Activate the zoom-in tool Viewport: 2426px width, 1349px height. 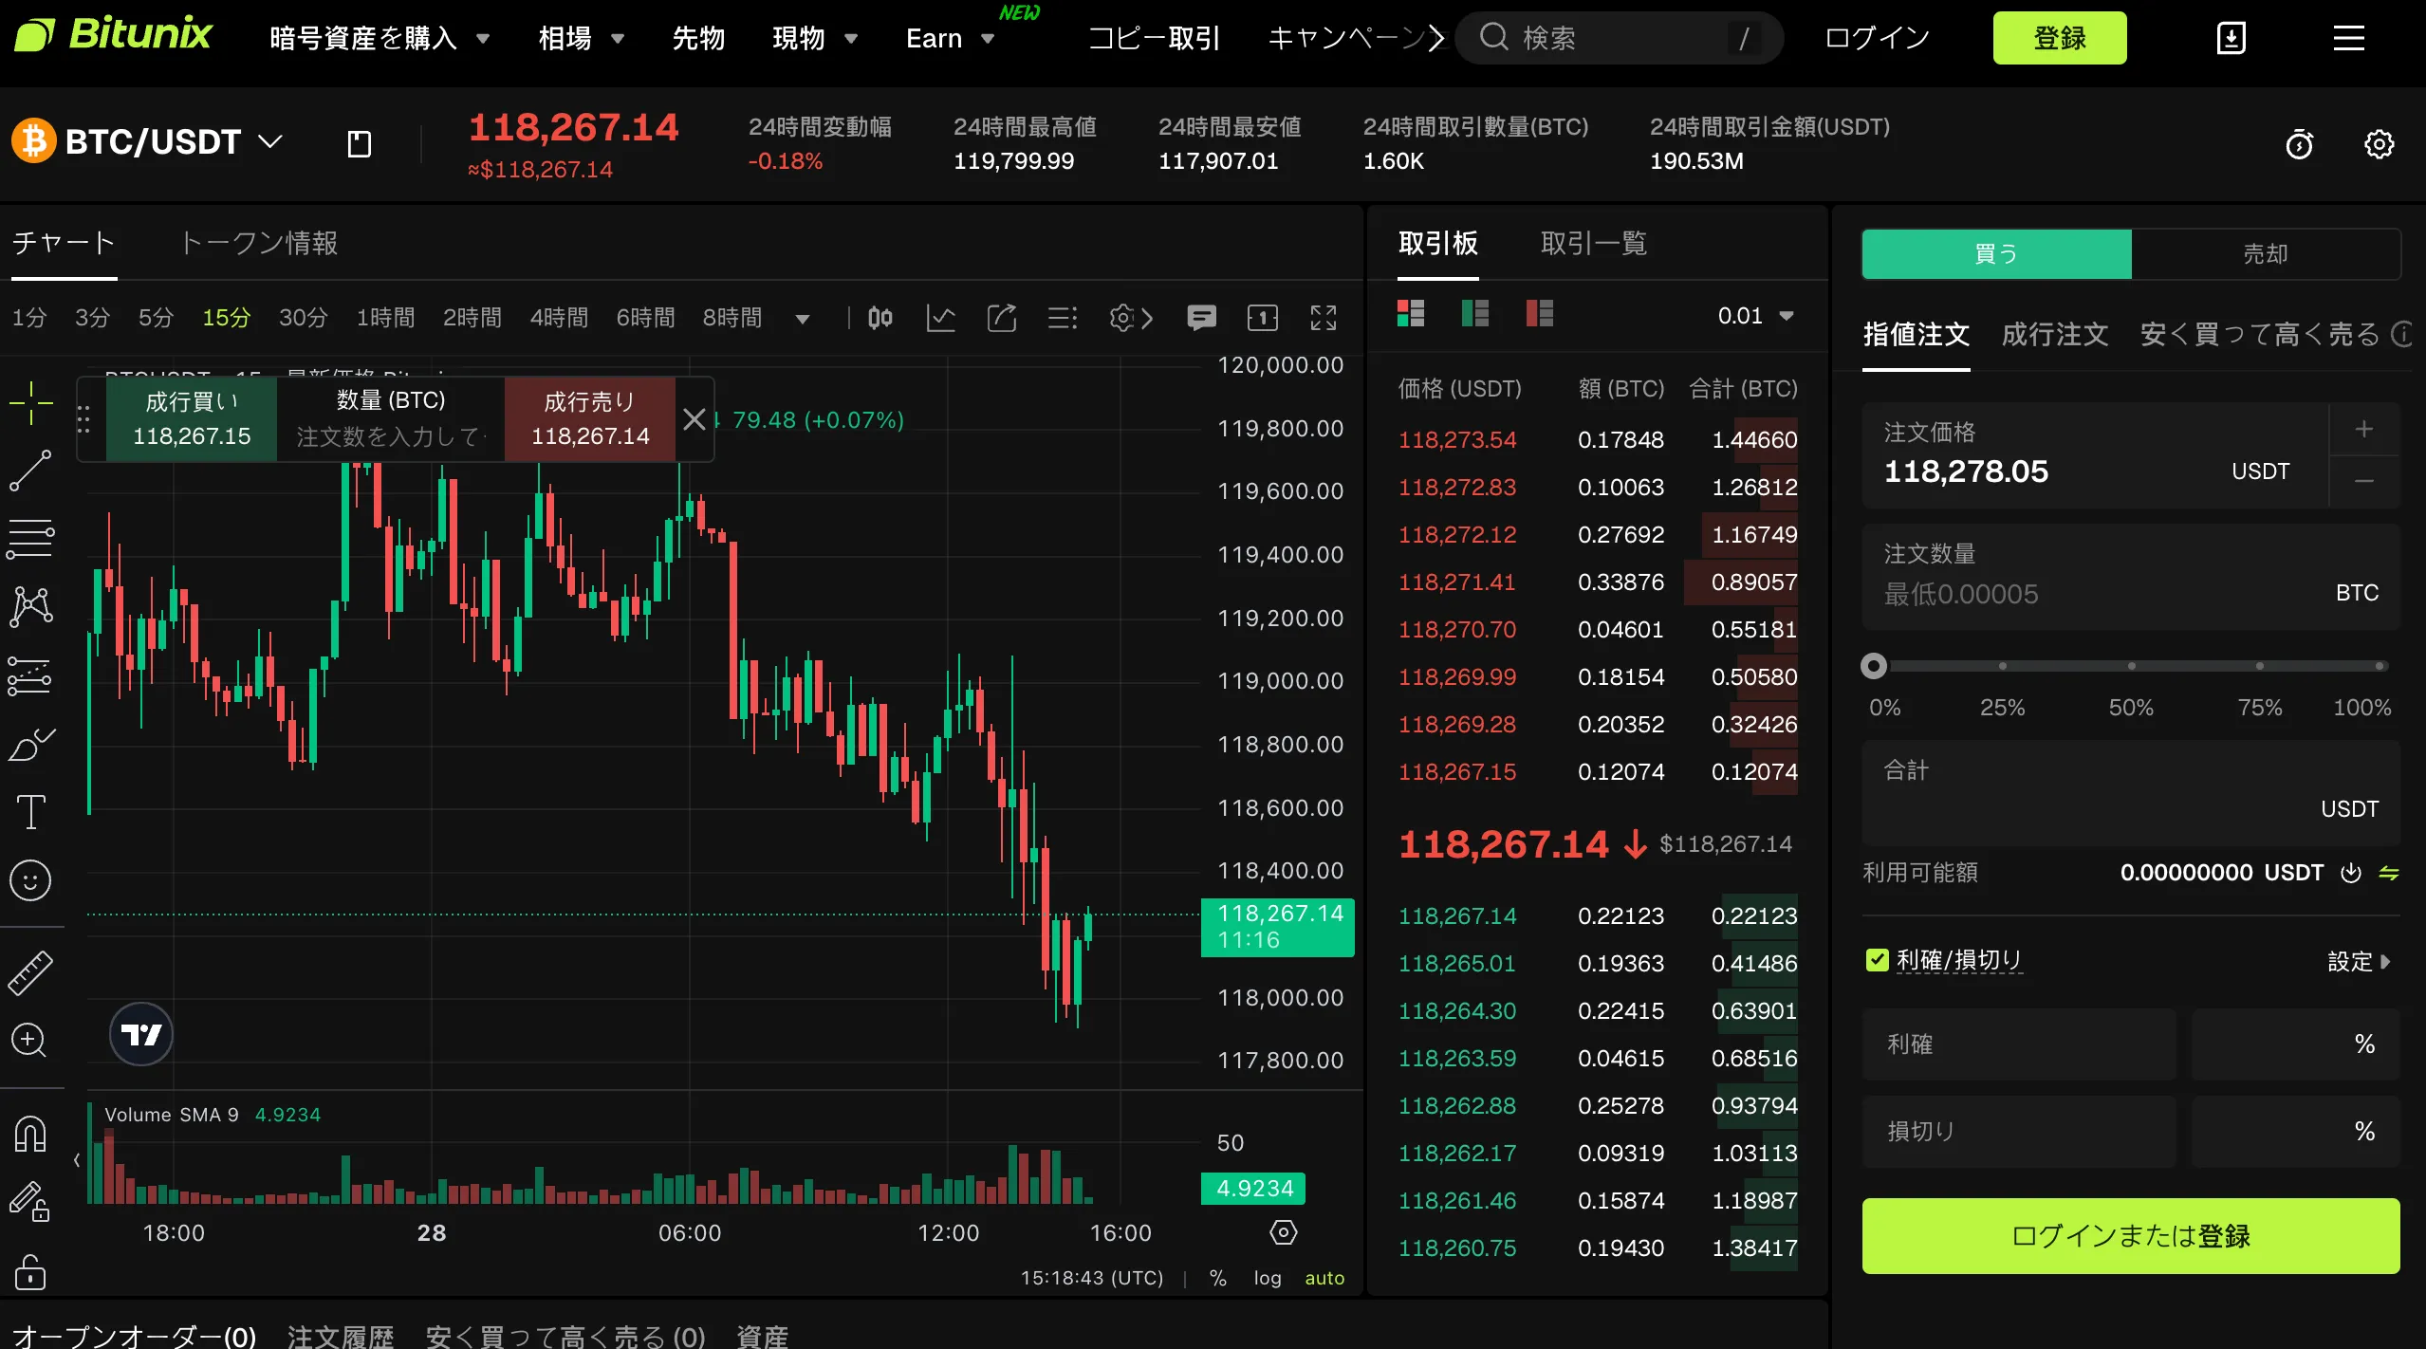pyautogui.click(x=29, y=1041)
